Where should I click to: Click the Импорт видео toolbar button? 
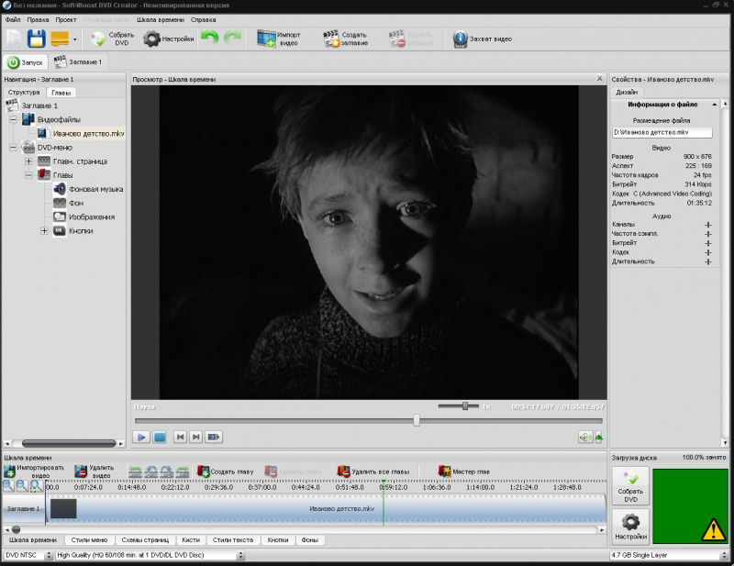[279, 39]
